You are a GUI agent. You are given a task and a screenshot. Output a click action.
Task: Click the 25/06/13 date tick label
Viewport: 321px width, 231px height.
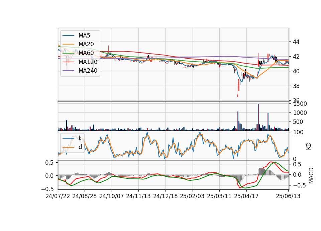click(288, 196)
